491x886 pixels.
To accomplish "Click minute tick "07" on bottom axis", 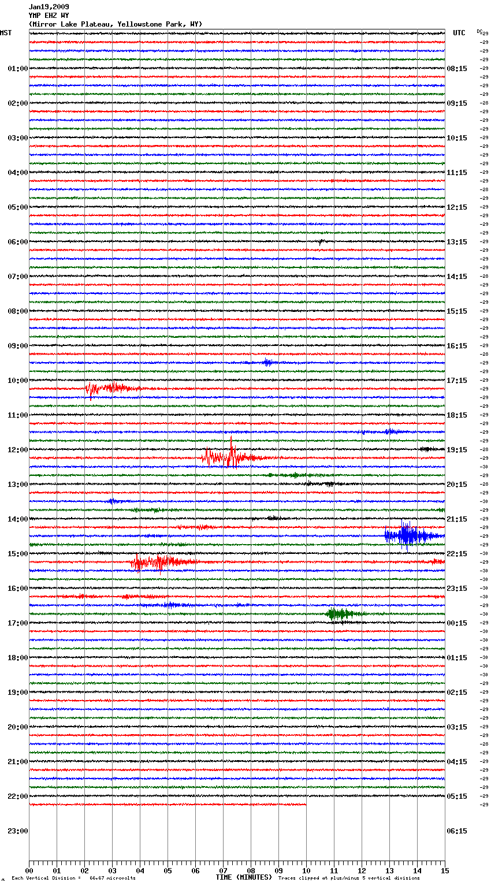I will [x=223, y=870].
